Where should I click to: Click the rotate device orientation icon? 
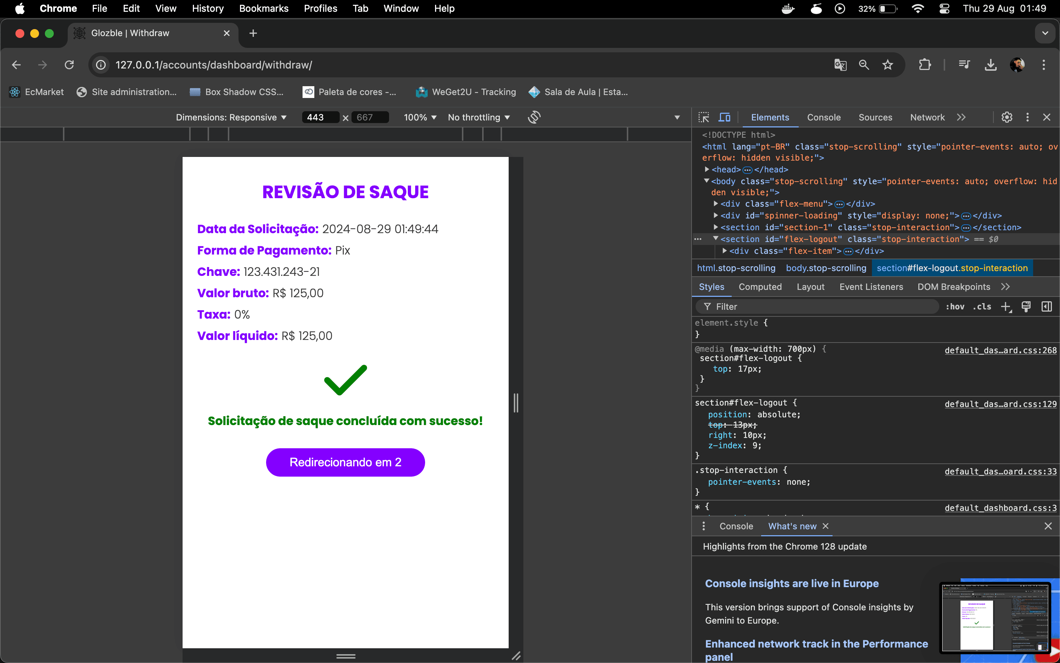534,117
